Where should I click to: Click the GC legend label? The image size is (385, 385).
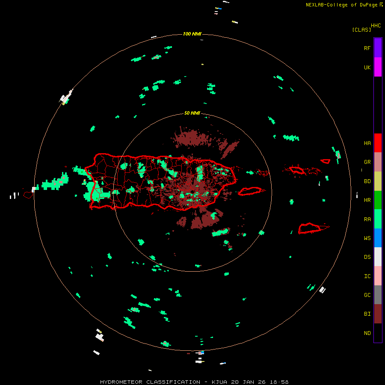click(x=367, y=295)
